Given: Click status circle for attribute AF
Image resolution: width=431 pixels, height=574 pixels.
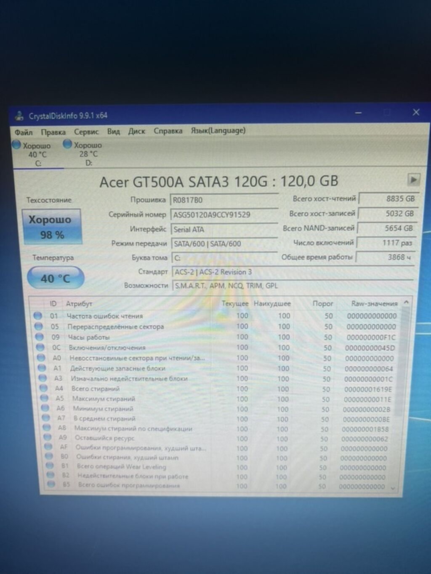Looking at the screenshot, I should (x=48, y=447).
